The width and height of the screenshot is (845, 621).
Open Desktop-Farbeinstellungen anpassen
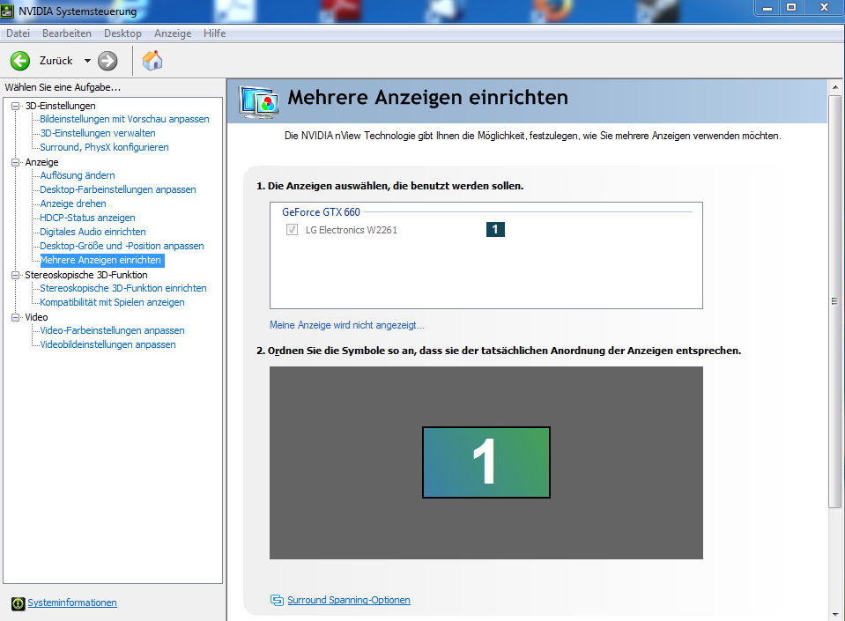pyautogui.click(x=118, y=189)
